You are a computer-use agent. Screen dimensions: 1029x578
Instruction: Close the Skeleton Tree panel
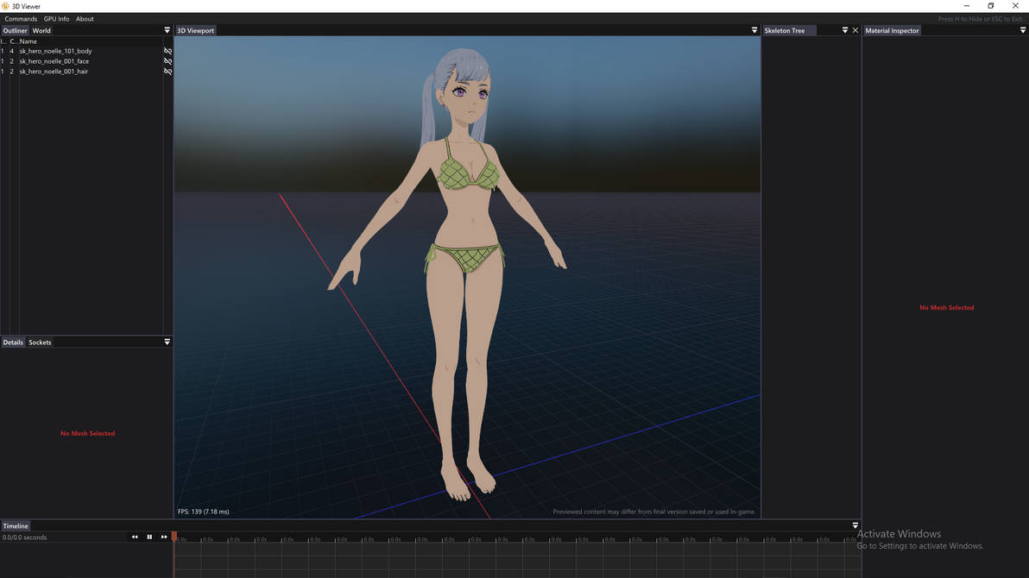coord(855,30)
